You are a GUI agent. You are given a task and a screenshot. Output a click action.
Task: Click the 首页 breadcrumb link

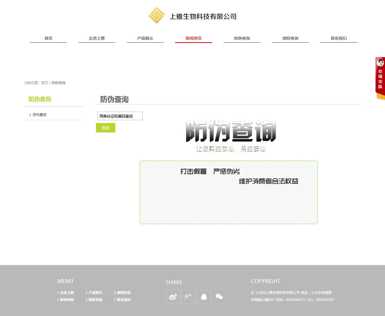point(45,83)
